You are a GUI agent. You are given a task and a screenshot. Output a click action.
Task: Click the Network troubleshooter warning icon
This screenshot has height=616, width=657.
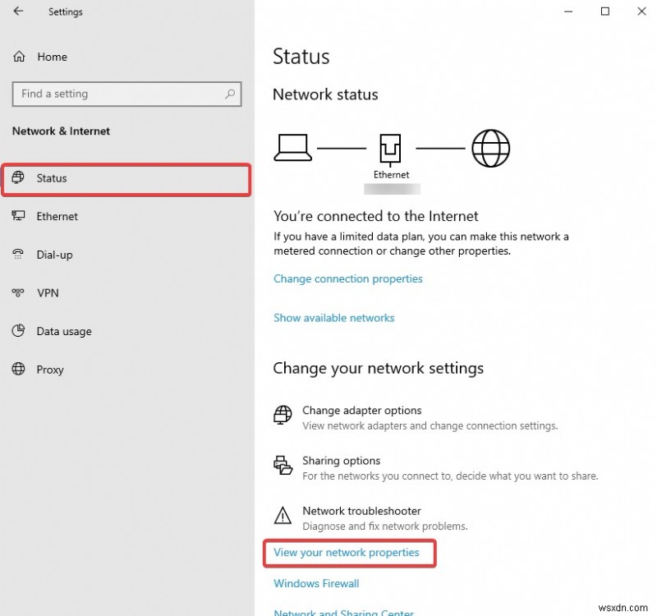pyautogui.click(x=283, y=516)
